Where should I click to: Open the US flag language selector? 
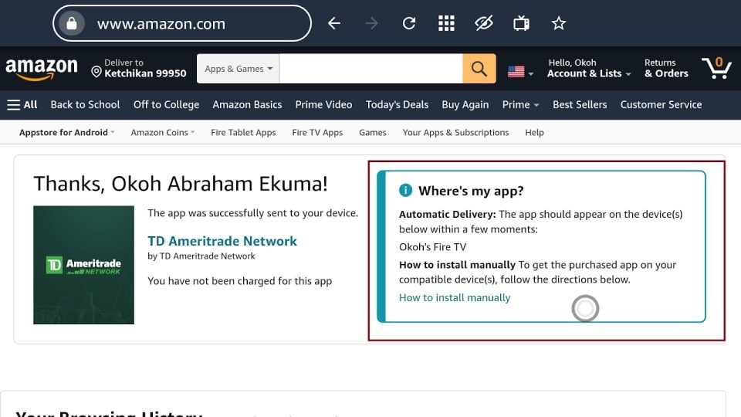[520, 72]
